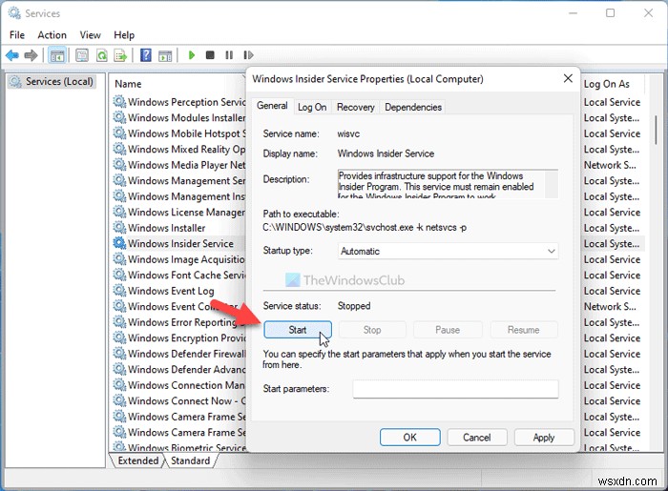Click the Refresh toolbar icon
Screen dimensions: 668x491
101,55
